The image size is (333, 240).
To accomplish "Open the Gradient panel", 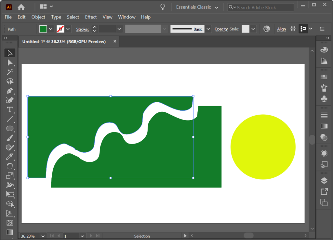I will point(324,126).
